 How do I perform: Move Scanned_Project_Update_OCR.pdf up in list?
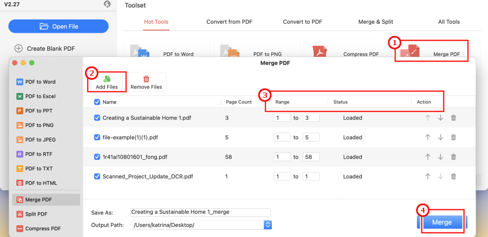click(428, 176)
